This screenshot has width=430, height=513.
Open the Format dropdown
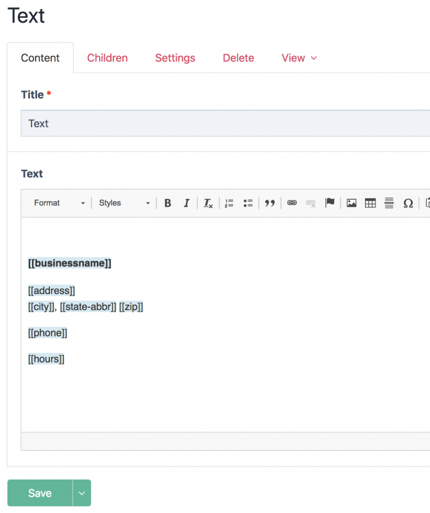tap(59, 203)
